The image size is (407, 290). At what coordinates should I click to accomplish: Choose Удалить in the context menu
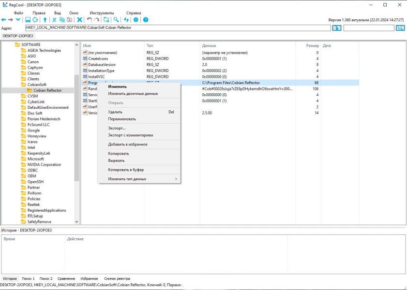[x=139, y=112]
